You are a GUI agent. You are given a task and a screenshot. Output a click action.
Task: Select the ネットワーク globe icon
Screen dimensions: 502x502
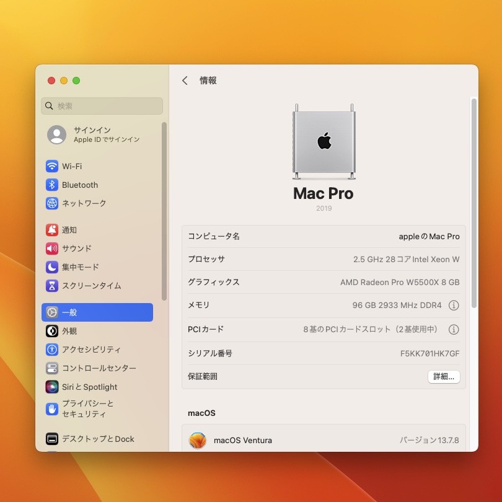click(x=52, y=203)
